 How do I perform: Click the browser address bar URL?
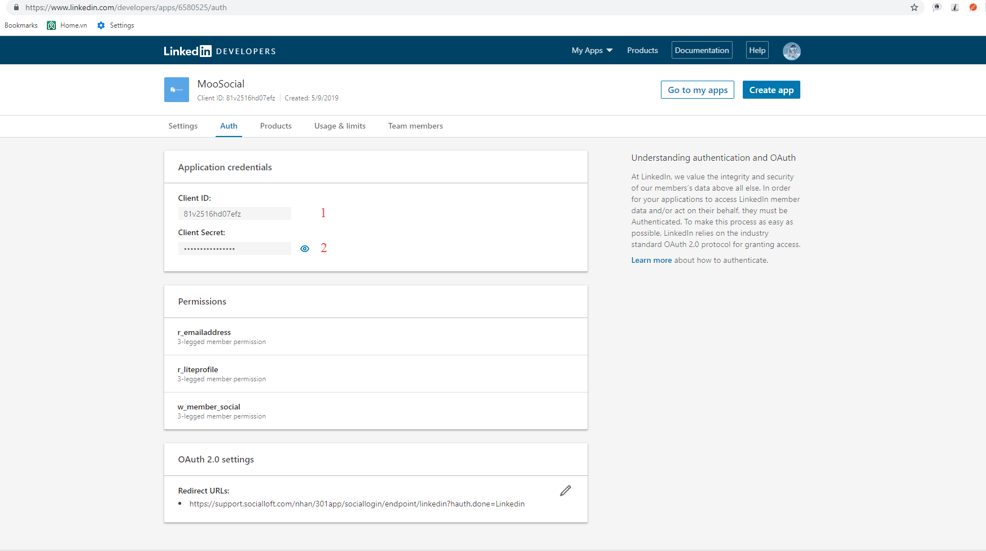pos(126,7)
